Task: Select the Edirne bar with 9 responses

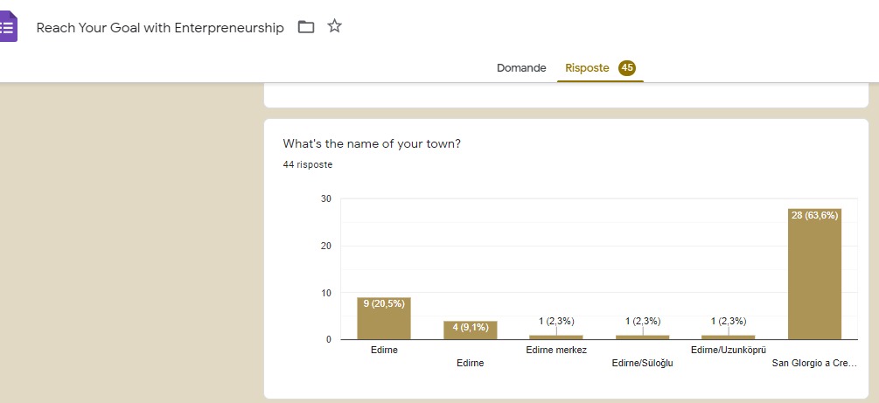Action: click(384, 318)
